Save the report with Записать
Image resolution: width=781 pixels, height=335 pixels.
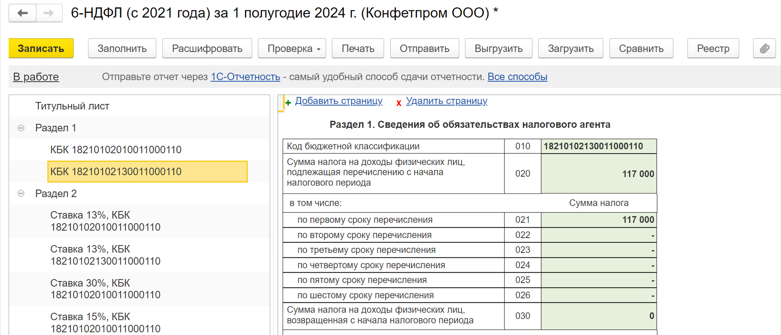point(41,48)
